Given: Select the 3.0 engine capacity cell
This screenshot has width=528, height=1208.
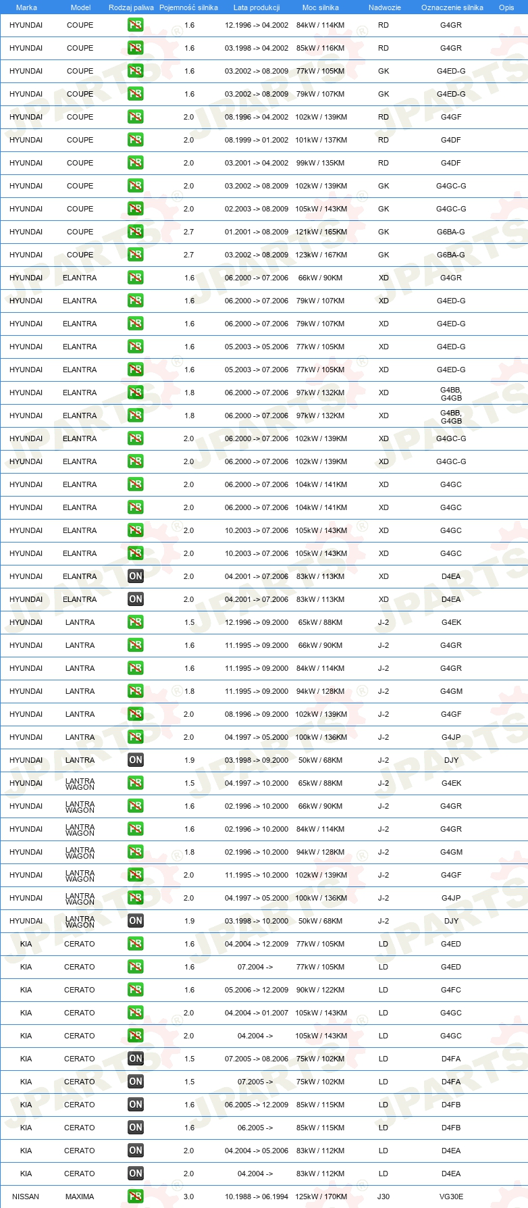Looking at the screenshot, I should click(188, 1197).
